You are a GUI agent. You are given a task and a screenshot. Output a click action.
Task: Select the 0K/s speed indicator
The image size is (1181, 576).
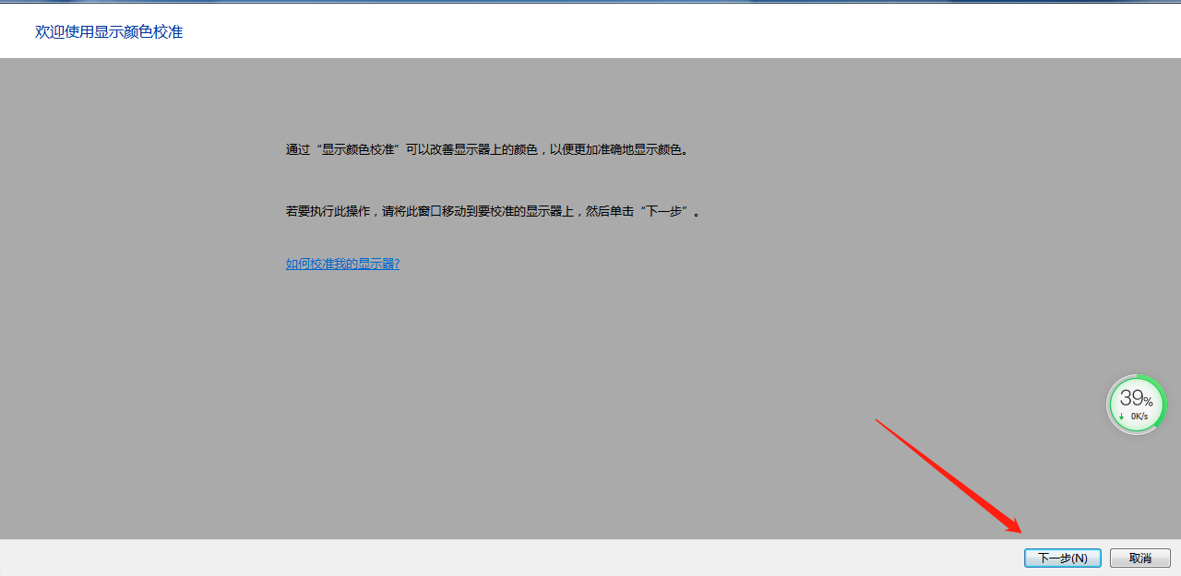[x=1139, y=416]
